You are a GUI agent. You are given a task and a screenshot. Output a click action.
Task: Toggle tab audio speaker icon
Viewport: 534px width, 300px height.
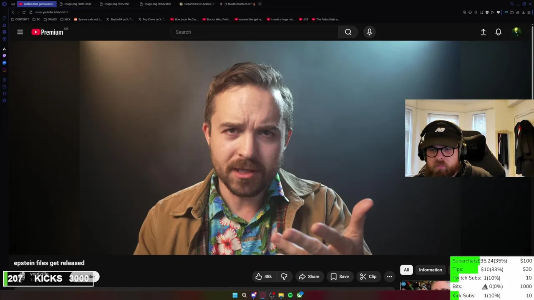506,12
